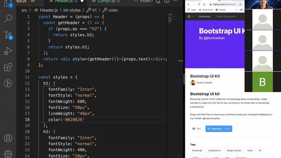Screen dimensions: 281x158
Task: Click the compare changes icon in editor toolbar
Action: point(158,1)
